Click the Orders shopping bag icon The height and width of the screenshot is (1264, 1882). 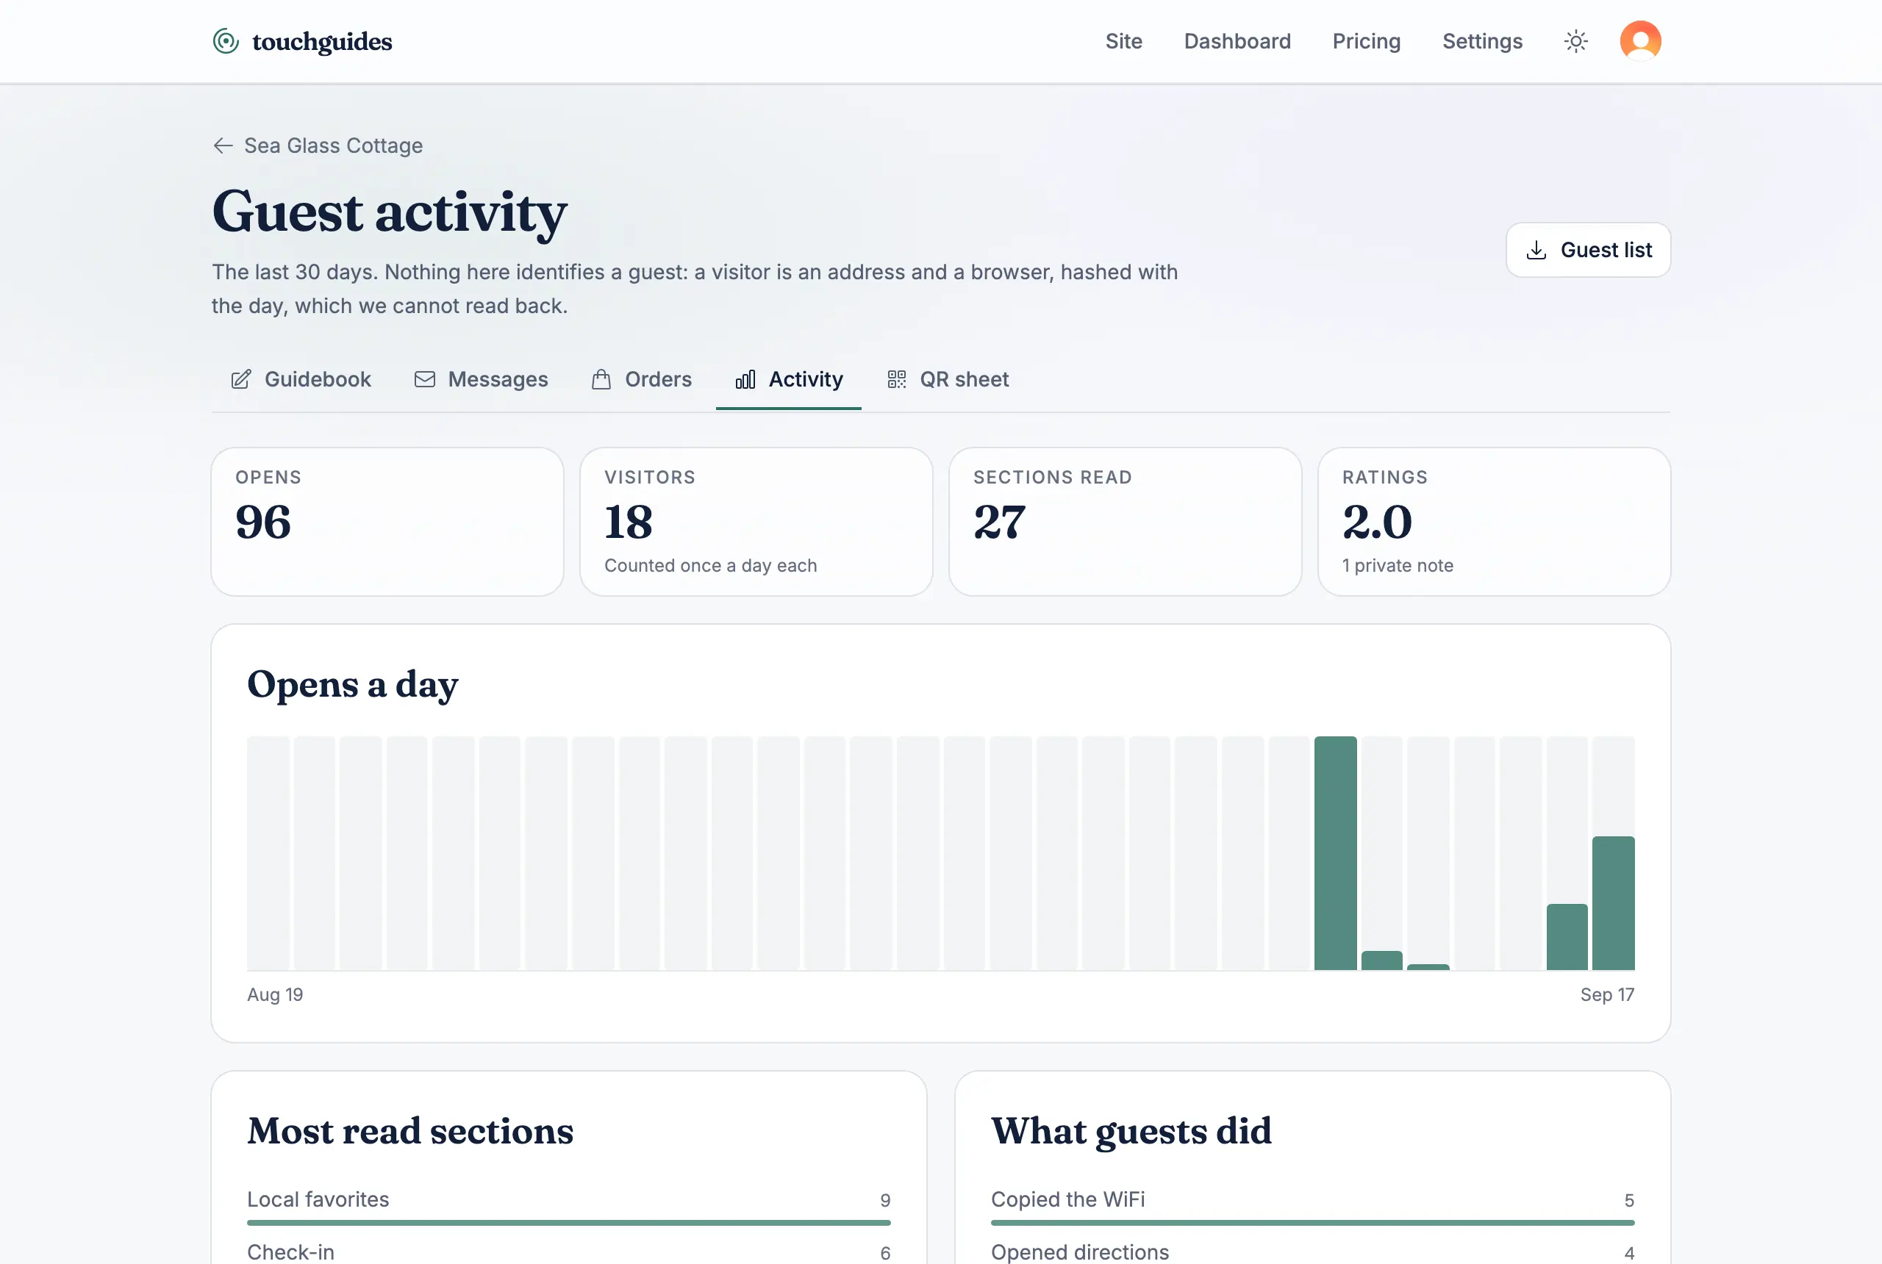(x=601, y=380)
